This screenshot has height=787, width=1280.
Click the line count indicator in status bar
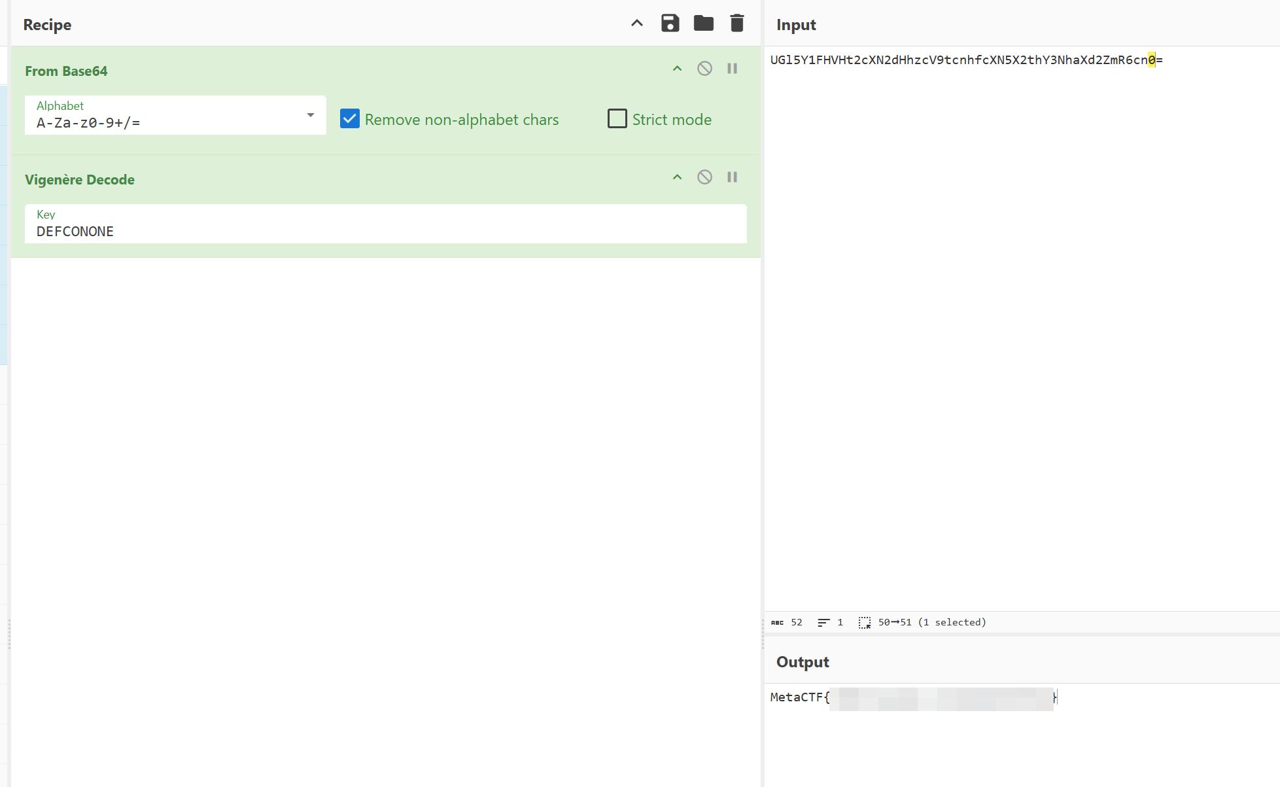[823, 622]
